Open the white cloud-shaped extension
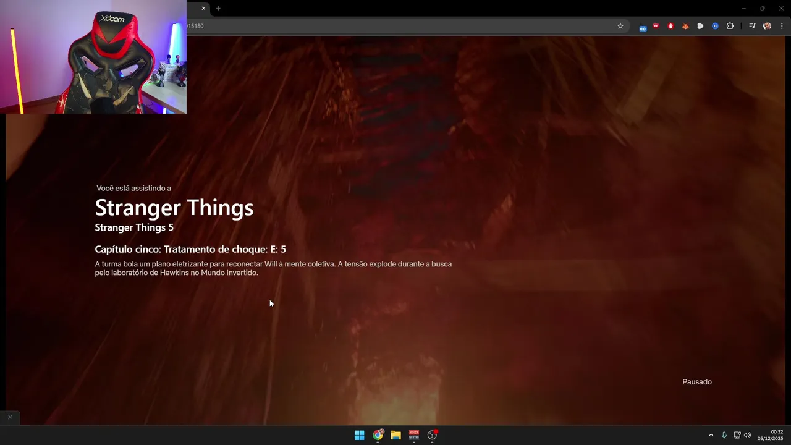Screen dimensions: 791x445 [x=700, y=26]
